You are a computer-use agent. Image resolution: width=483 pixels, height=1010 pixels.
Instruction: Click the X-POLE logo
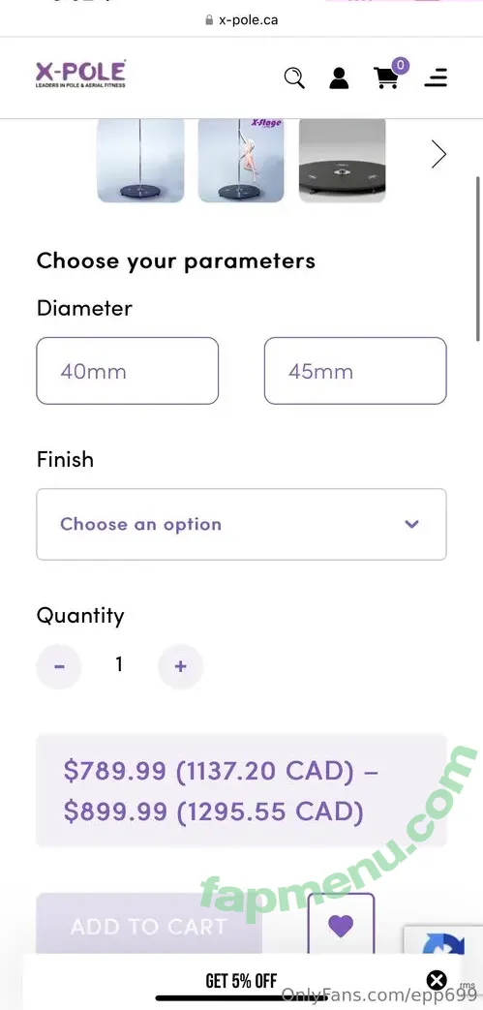(80, 74)
